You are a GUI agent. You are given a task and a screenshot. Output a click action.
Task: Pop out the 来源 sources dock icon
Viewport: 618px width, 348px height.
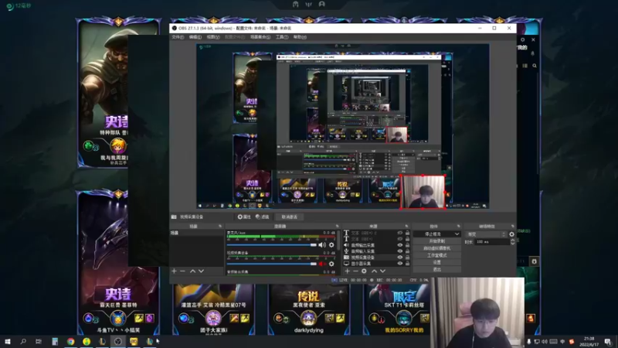pos(407,226)
